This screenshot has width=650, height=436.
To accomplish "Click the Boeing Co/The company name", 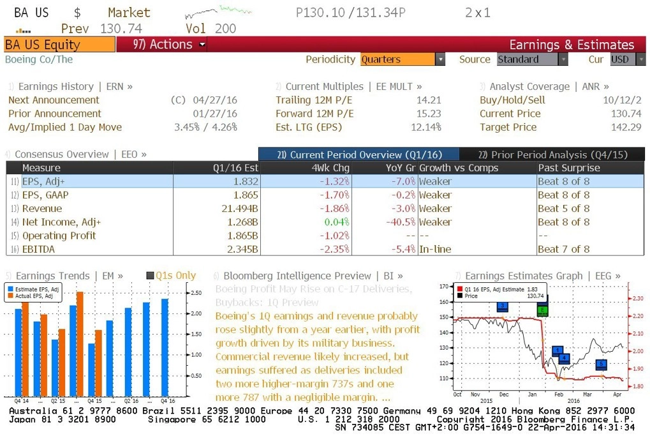I will coord(39,59).
